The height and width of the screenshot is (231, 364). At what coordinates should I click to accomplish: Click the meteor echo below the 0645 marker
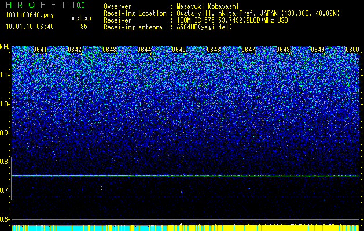pyautogui.click(x=182, y=192)
